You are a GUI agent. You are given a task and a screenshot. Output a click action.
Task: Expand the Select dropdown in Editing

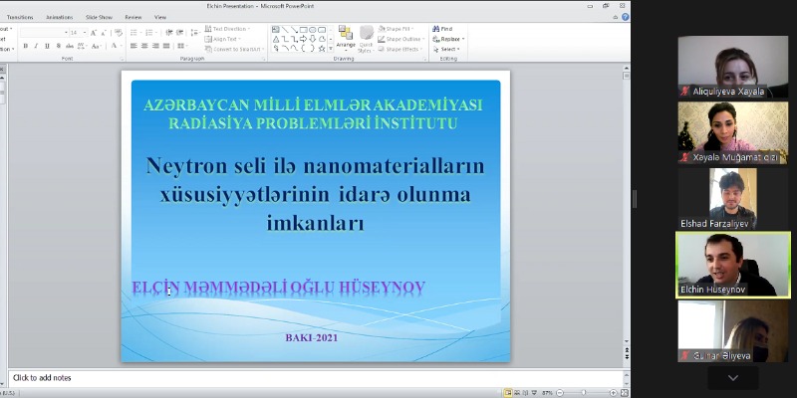pyautogui.click(x=458, y=49)
